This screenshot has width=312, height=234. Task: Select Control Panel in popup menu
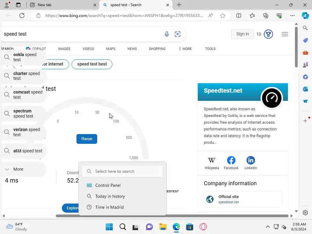122,185
